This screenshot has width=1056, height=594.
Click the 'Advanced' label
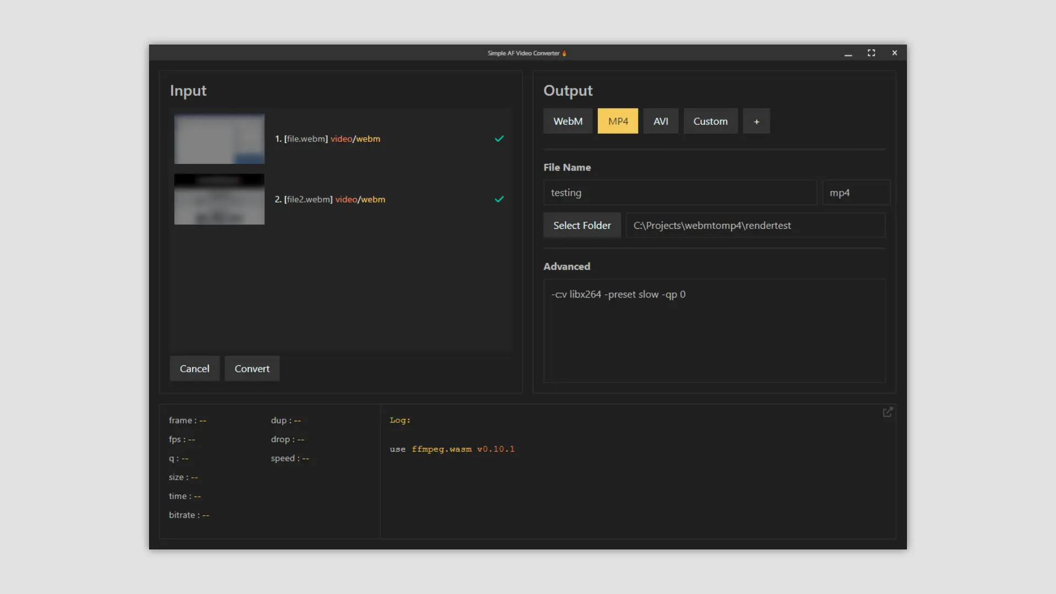click(x=566, y=266)
